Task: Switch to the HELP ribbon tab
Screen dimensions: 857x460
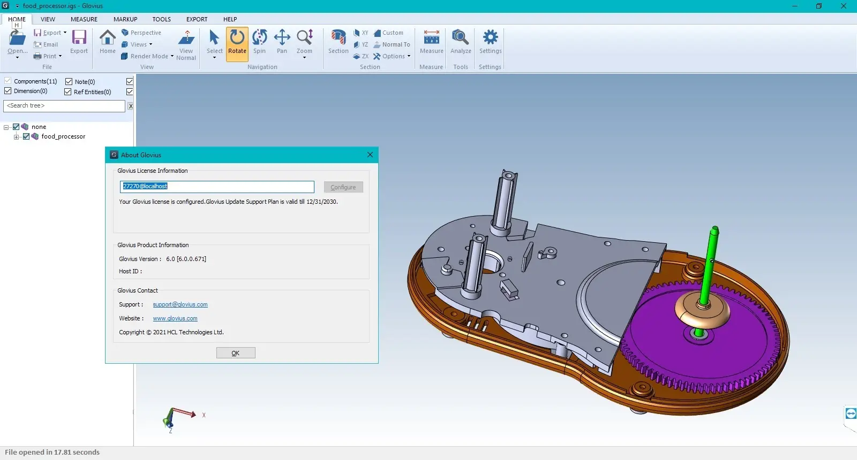Action: pos(230,19)
